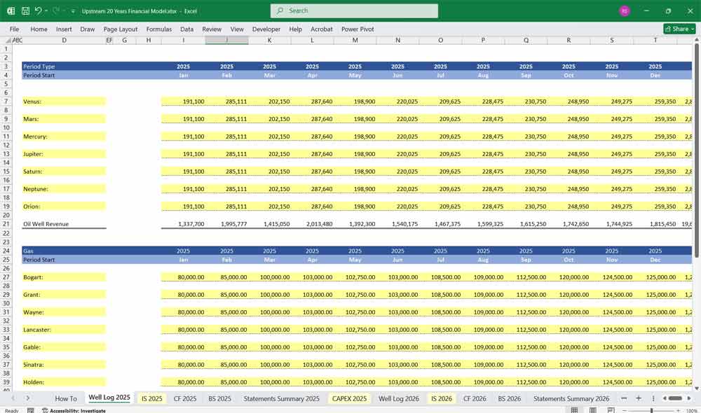Open the Data ribbon tab
The image size is (701, 413).
[187, 29]
